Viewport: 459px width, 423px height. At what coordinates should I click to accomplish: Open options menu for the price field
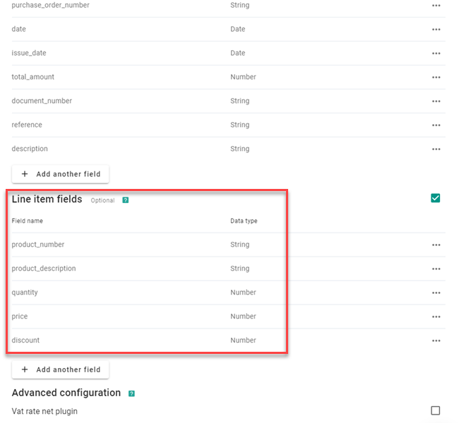436,317
